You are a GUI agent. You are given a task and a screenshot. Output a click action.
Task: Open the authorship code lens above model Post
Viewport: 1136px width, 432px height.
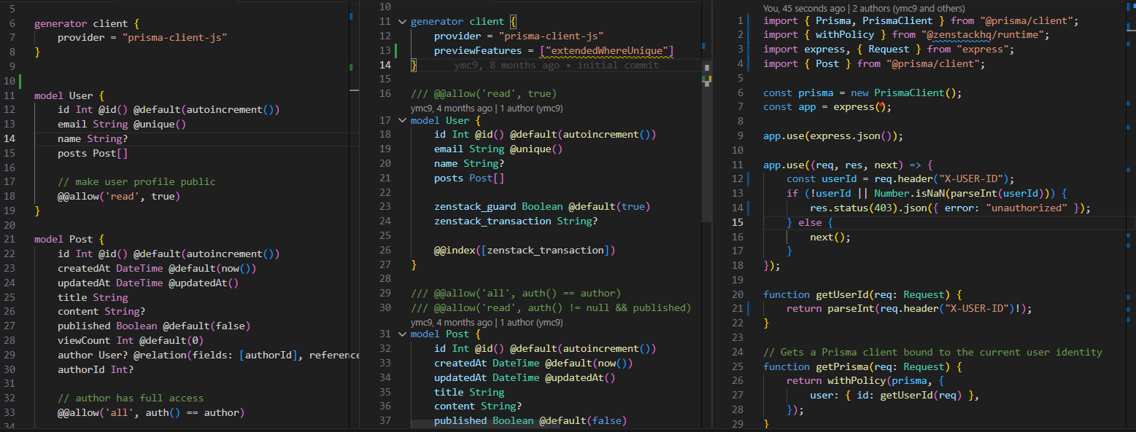pos(487,322)
